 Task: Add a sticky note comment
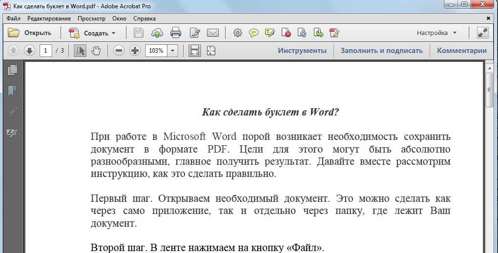(253, 33)
